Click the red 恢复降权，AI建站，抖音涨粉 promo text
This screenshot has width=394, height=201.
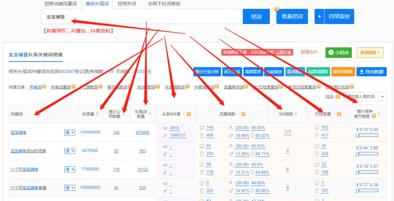[78, 31]
